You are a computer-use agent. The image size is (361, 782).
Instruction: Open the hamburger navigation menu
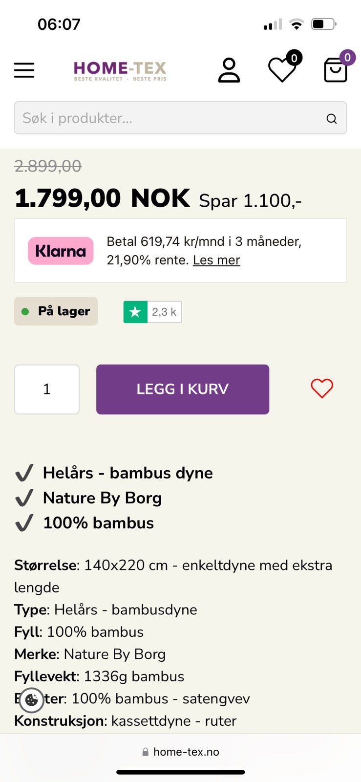(24, 70)
